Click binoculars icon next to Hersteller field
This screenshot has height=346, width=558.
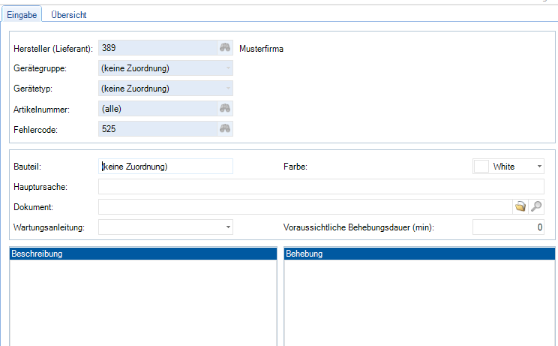tap(225, 49)
